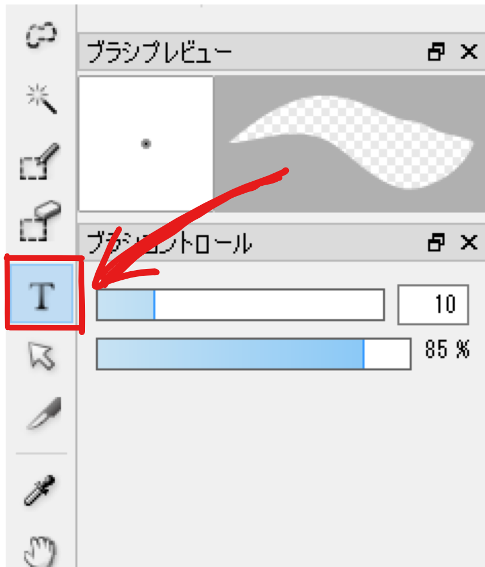Click the brush stroke preview image
This screenshot has height=567, width=485.
click(x=349, y=144)
